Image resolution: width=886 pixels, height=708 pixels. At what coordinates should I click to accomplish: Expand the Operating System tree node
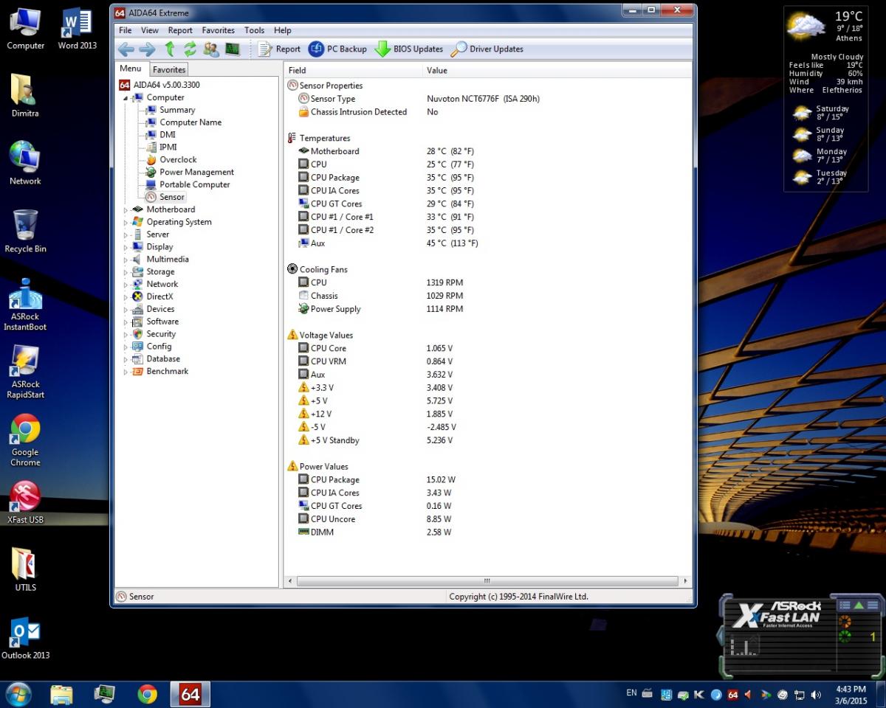pyautogui.click(x=126, y=222)
